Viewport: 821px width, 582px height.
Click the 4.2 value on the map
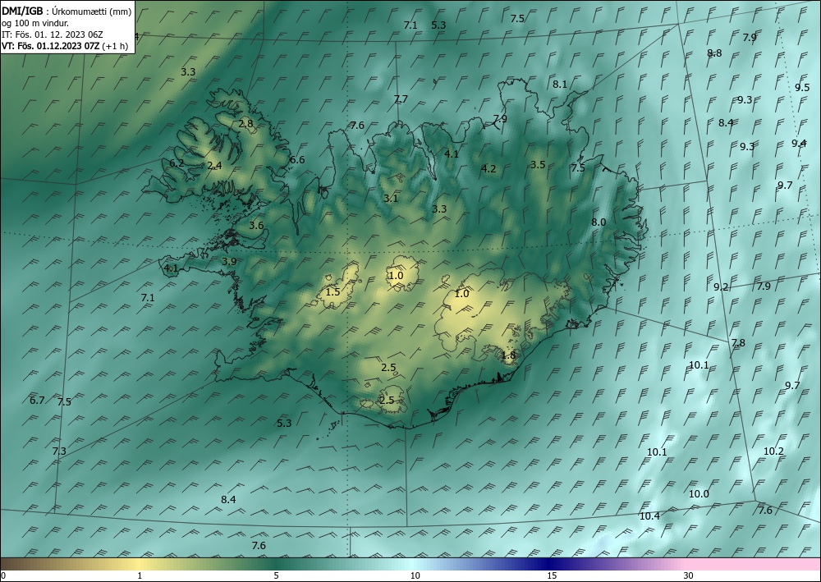pos(488,168)
